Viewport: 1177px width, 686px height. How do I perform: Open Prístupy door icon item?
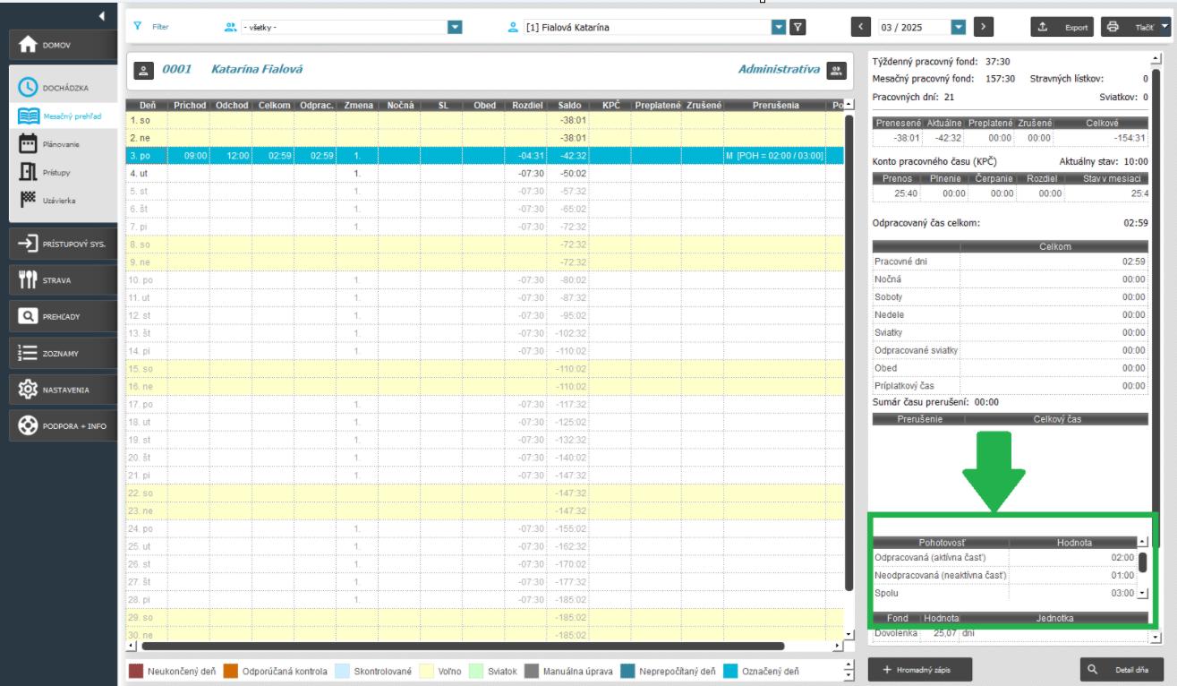27,172
